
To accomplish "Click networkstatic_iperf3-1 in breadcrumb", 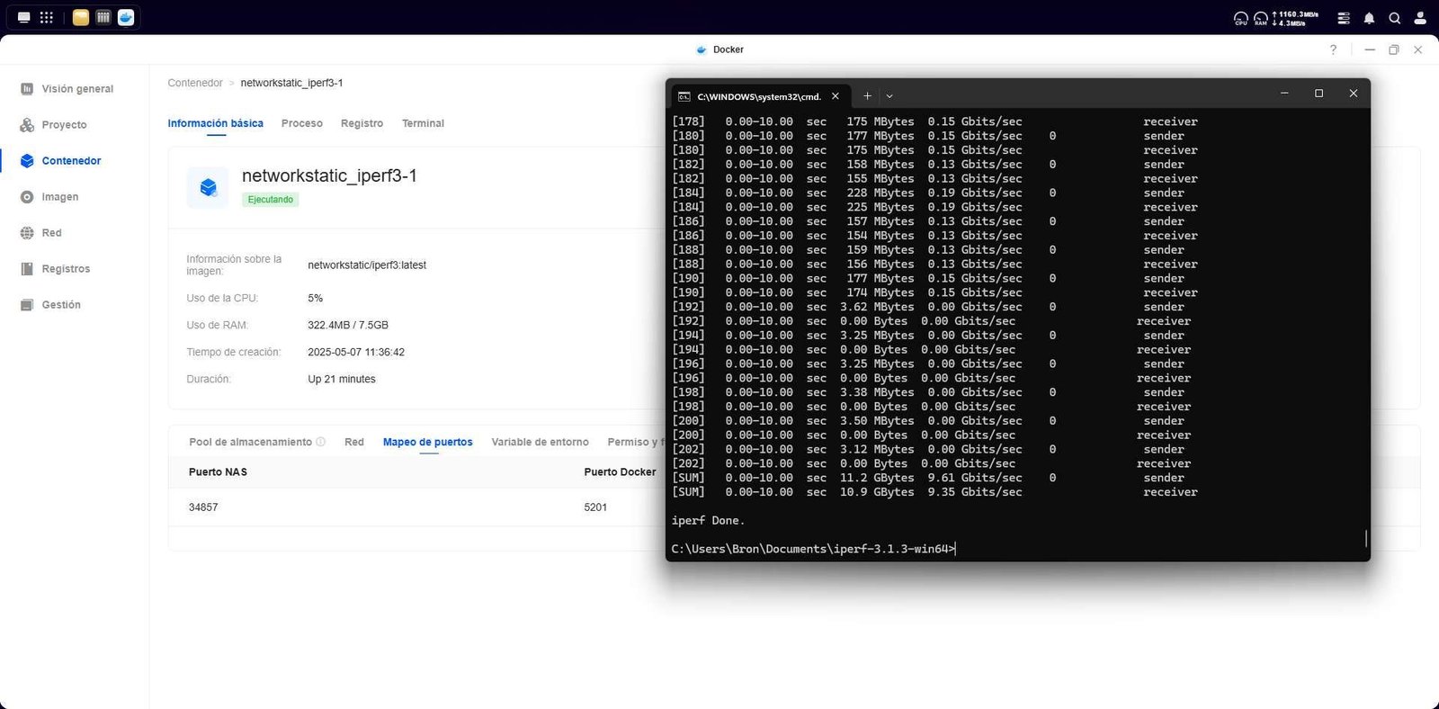I will click(291, 83).
